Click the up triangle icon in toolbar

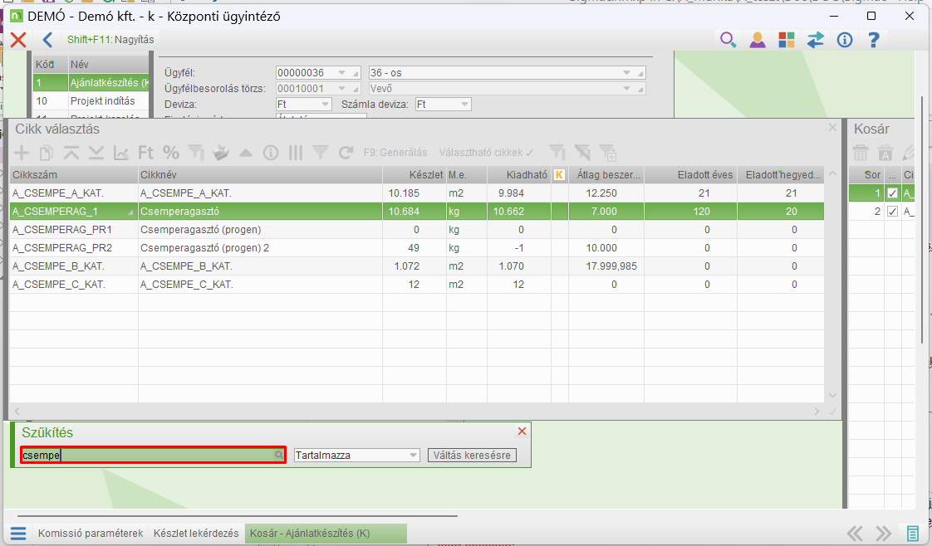click(246, 153)
